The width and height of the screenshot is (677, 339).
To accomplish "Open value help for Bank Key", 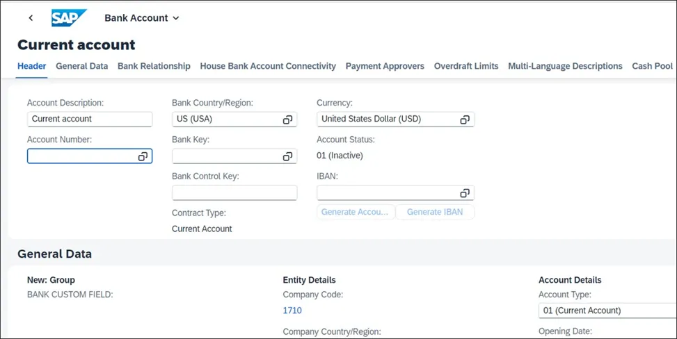I will click(x=287, y=156).
